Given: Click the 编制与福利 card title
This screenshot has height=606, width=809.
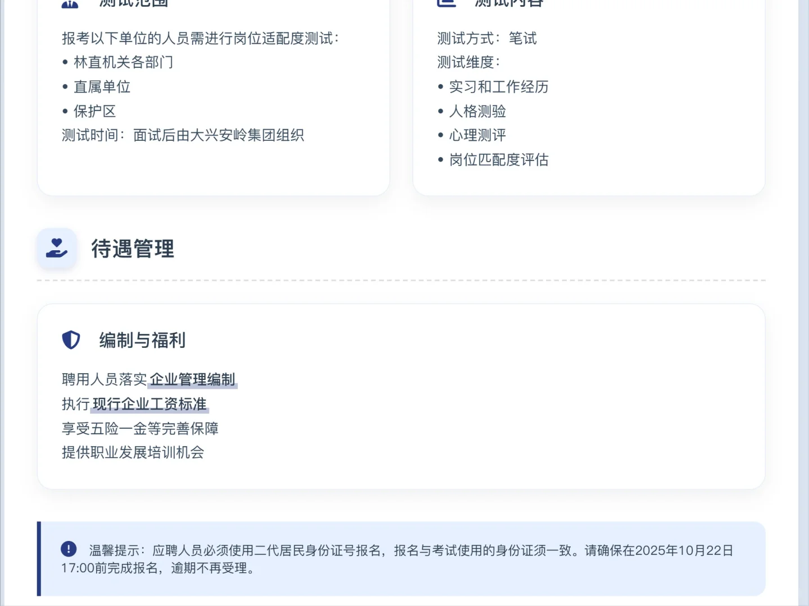Looking at the screenshot, I should 142,340.
